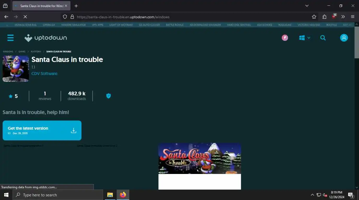Click the page vertical scrollbar thumb
This screenshot has height=200, width=359.
357,42
